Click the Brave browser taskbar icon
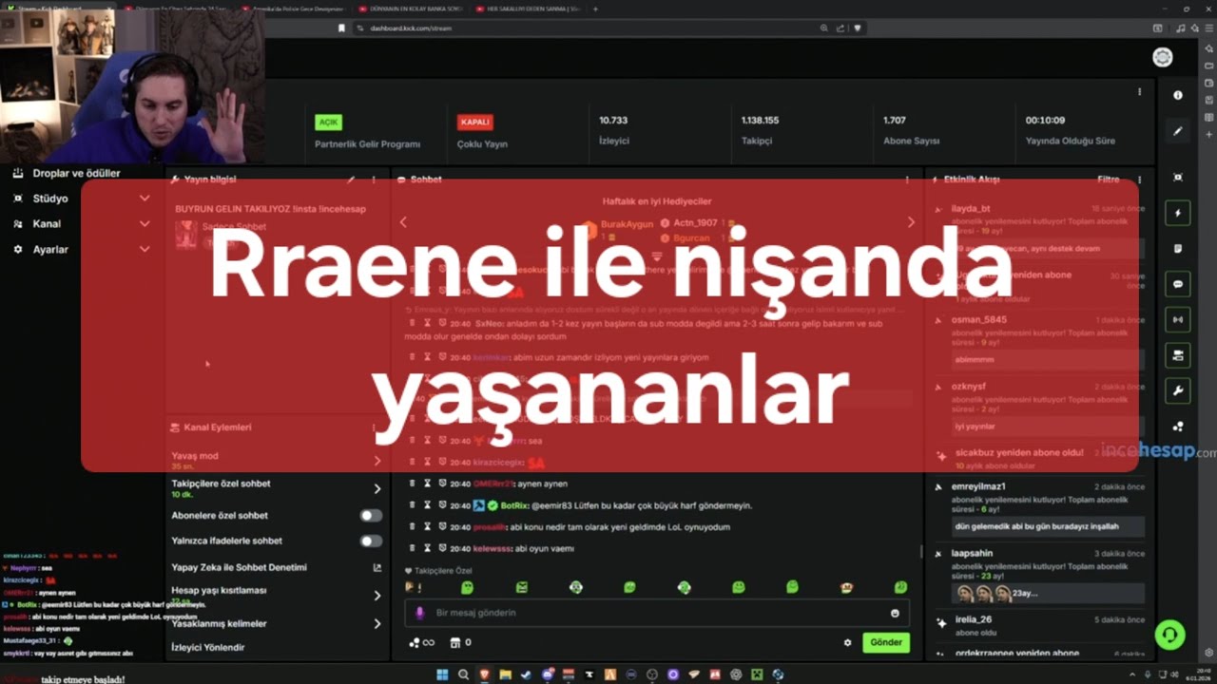1217x684 pixels. click(484, 674)
